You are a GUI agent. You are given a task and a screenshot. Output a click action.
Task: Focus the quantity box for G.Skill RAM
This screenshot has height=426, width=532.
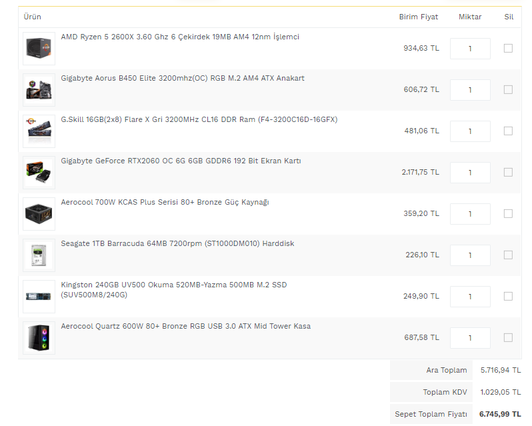[470, 131]
